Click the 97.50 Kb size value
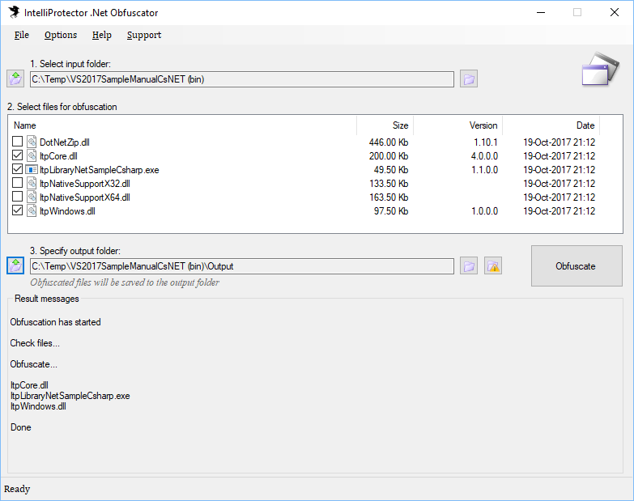 tap(391, 211)
